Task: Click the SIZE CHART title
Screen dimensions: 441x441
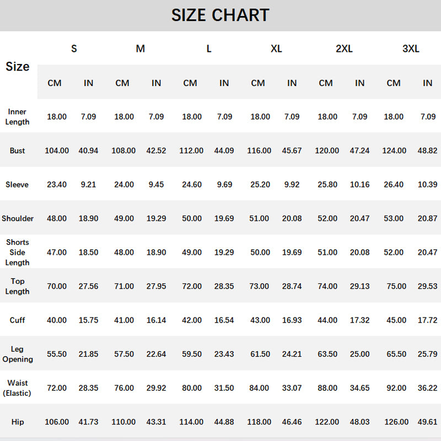Action: [x=220, y=15]
